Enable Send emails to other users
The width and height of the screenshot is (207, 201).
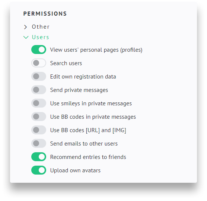coord(39,143)
